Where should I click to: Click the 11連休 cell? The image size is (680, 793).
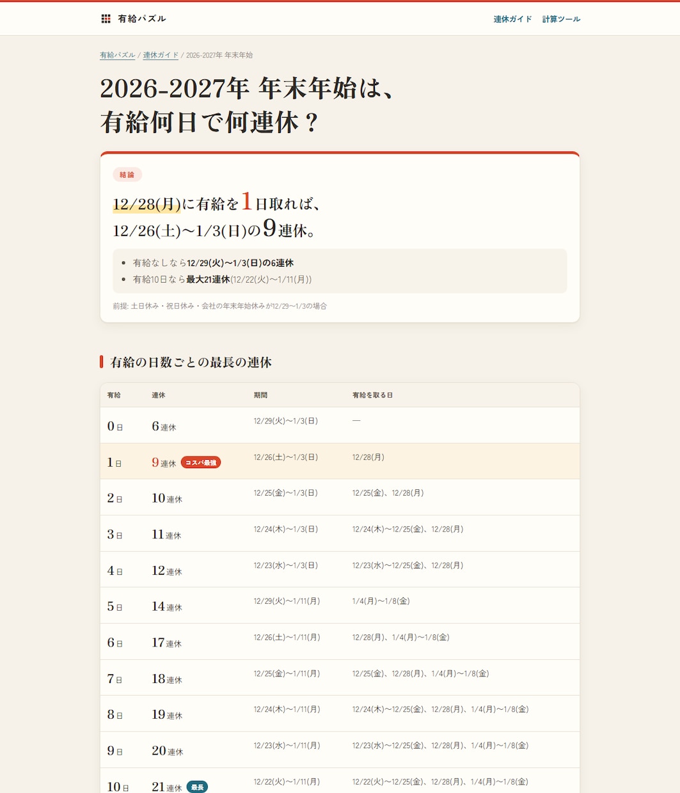click(166, 535)
